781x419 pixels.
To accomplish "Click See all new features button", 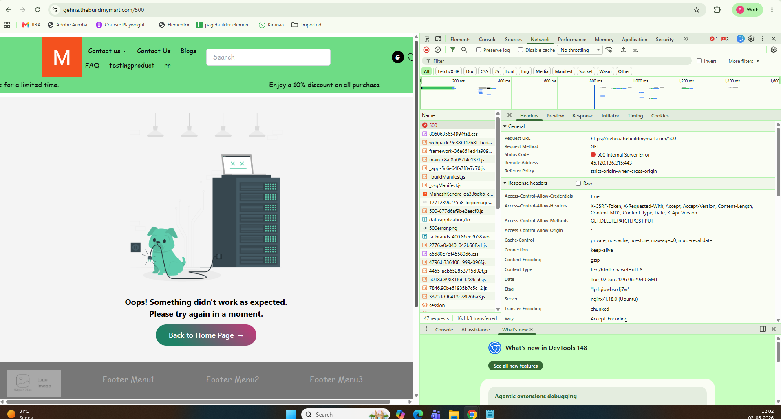I will 516,366.
